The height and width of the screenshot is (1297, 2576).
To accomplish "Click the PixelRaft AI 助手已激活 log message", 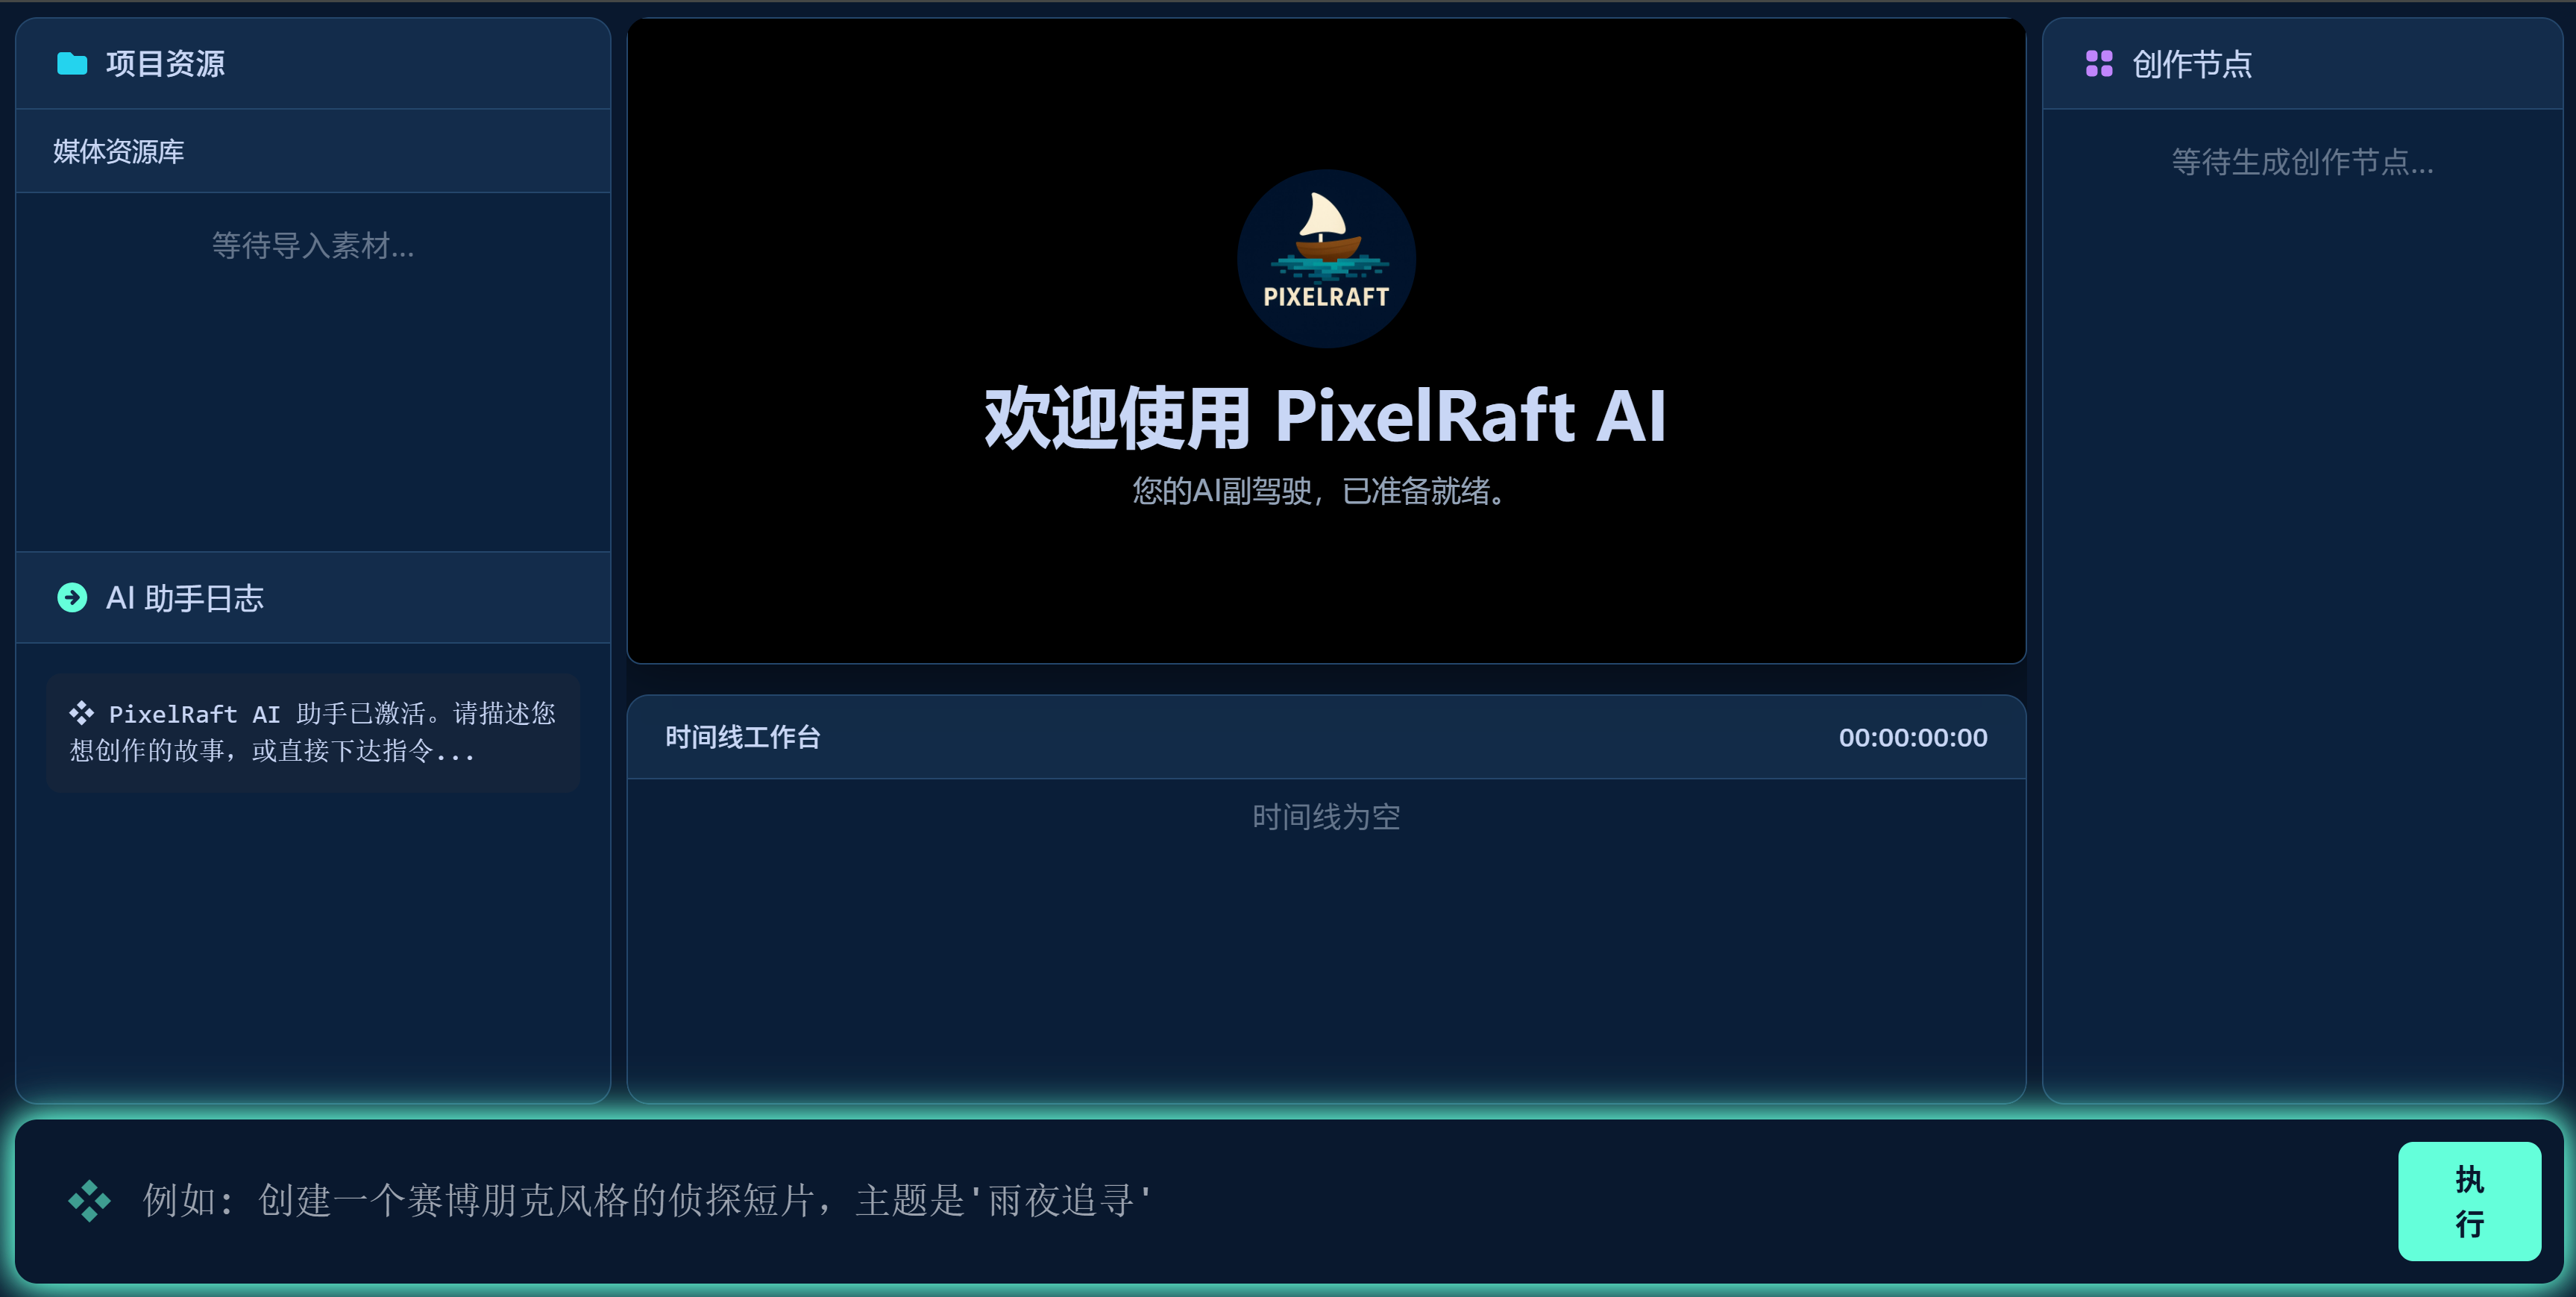I will 313,732.
